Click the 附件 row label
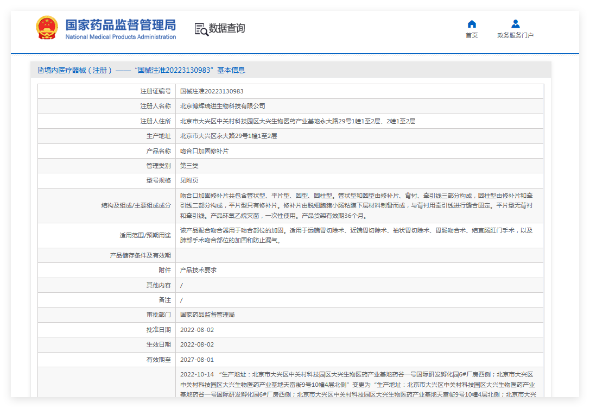The image size is (590, 408). tap(165, 270)
